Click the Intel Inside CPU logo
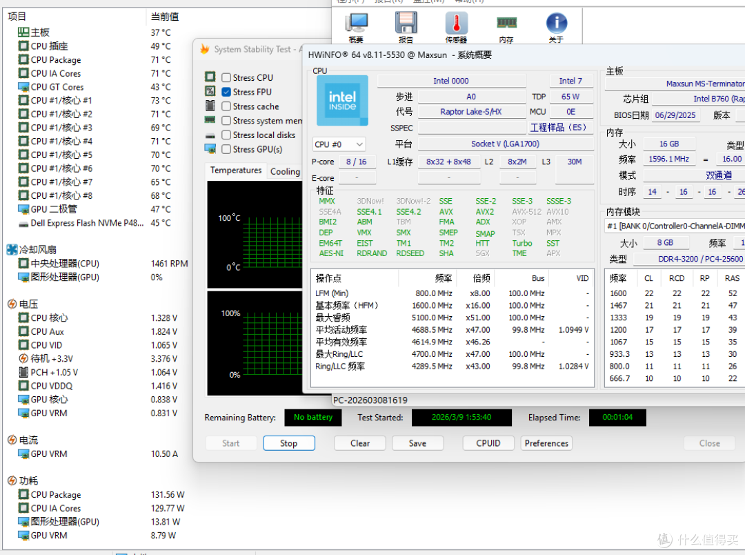Screen dimensions: 745x555 (342, 100)
